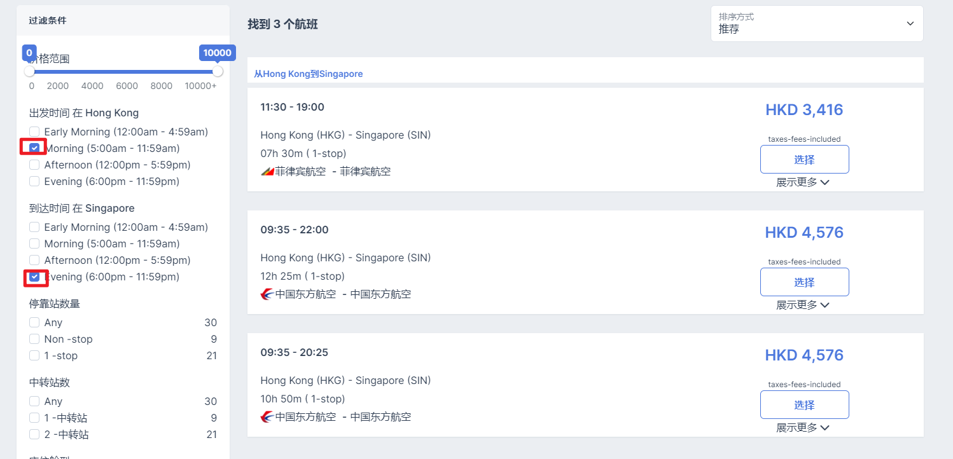
Task: Uncheck Morning departure time in Hong Kong
Action: [x=34, y=148]
